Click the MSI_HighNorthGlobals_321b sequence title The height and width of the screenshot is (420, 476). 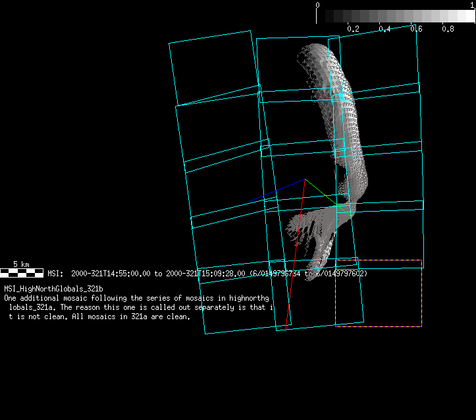(x=53, y=289)
